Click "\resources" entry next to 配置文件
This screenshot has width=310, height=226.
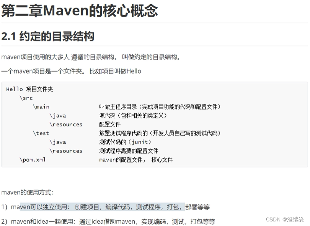point(66,124)
